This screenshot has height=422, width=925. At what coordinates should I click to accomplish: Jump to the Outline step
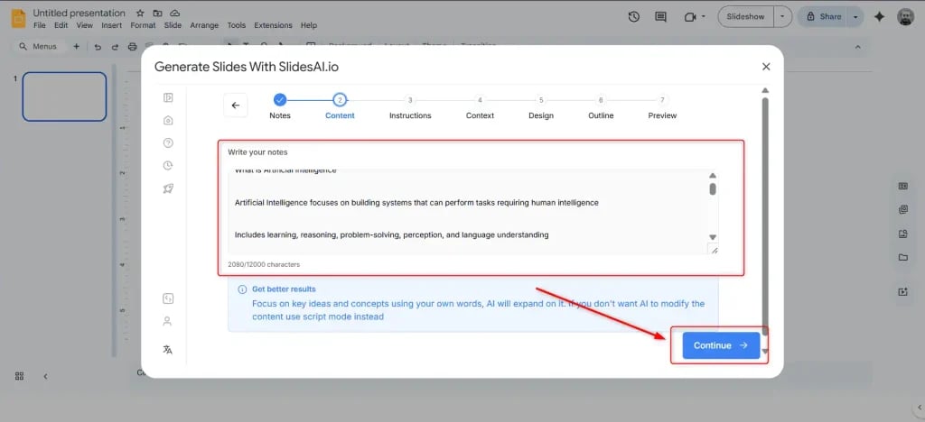[601, 106]
